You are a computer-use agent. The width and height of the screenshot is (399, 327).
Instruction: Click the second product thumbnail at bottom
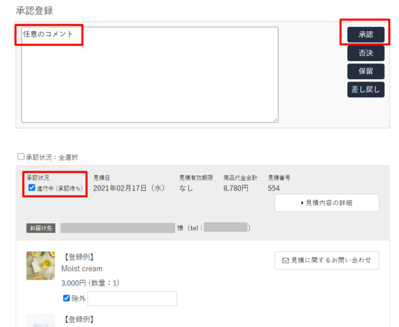click(41, 320)
